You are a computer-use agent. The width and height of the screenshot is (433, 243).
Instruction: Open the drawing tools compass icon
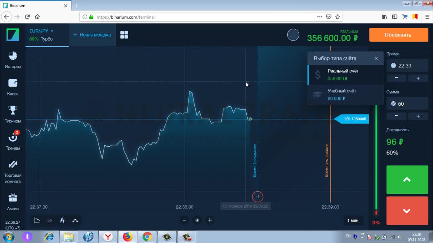coord(62,220)
